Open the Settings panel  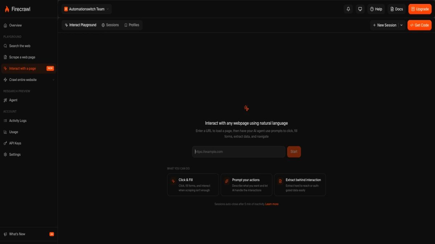[15, 154]
